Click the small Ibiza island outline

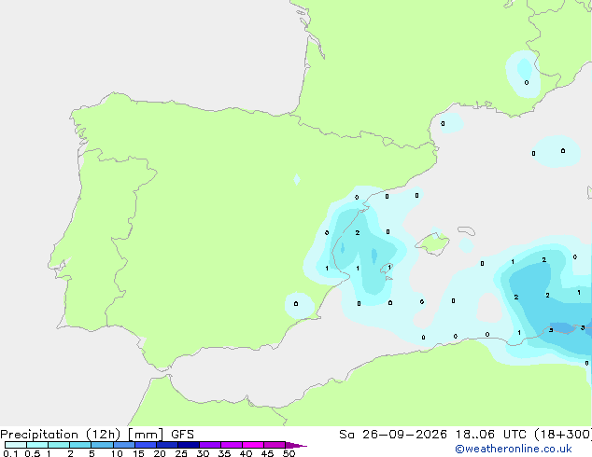pyautogui.click(x=387, y=269)
